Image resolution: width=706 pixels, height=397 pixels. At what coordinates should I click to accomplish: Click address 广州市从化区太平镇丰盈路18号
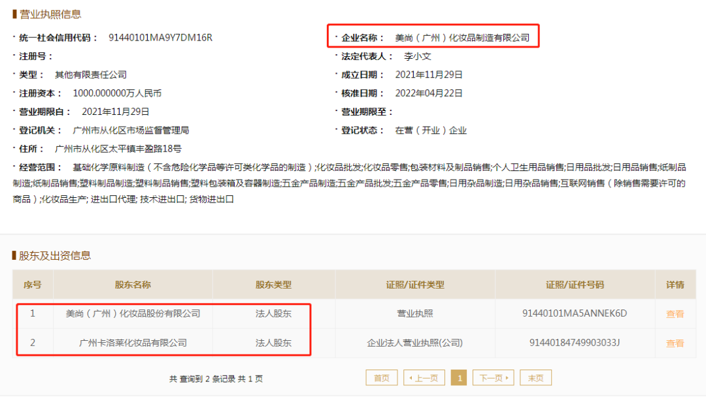(x=118, y=149)
